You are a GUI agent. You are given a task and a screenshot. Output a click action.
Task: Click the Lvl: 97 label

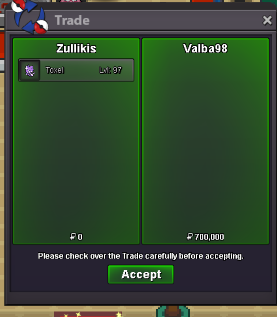tap(110, 70)
